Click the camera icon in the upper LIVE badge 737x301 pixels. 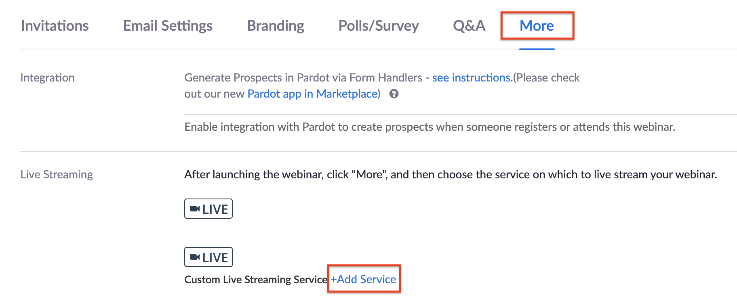coord(195,209)
